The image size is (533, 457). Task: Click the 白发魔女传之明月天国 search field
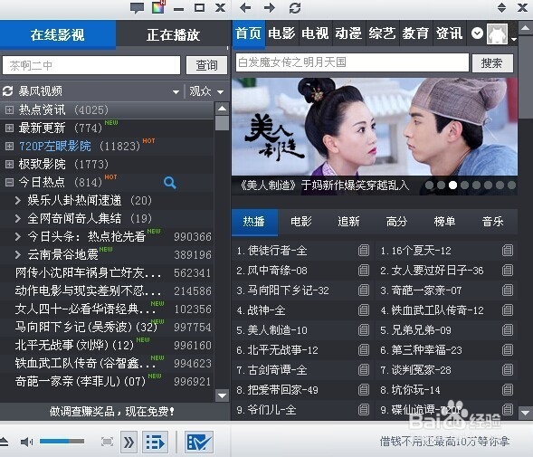[x=352, y=62]
